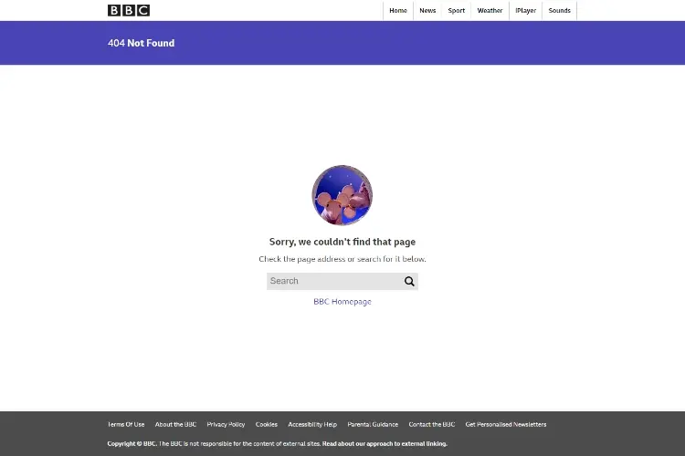Follow the BBC Homepage link
This screenshot has width=685, height=456.
342,302
